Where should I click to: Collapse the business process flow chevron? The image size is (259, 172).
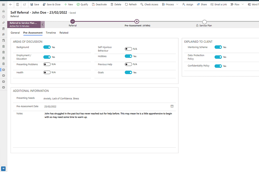pos(43,25)
